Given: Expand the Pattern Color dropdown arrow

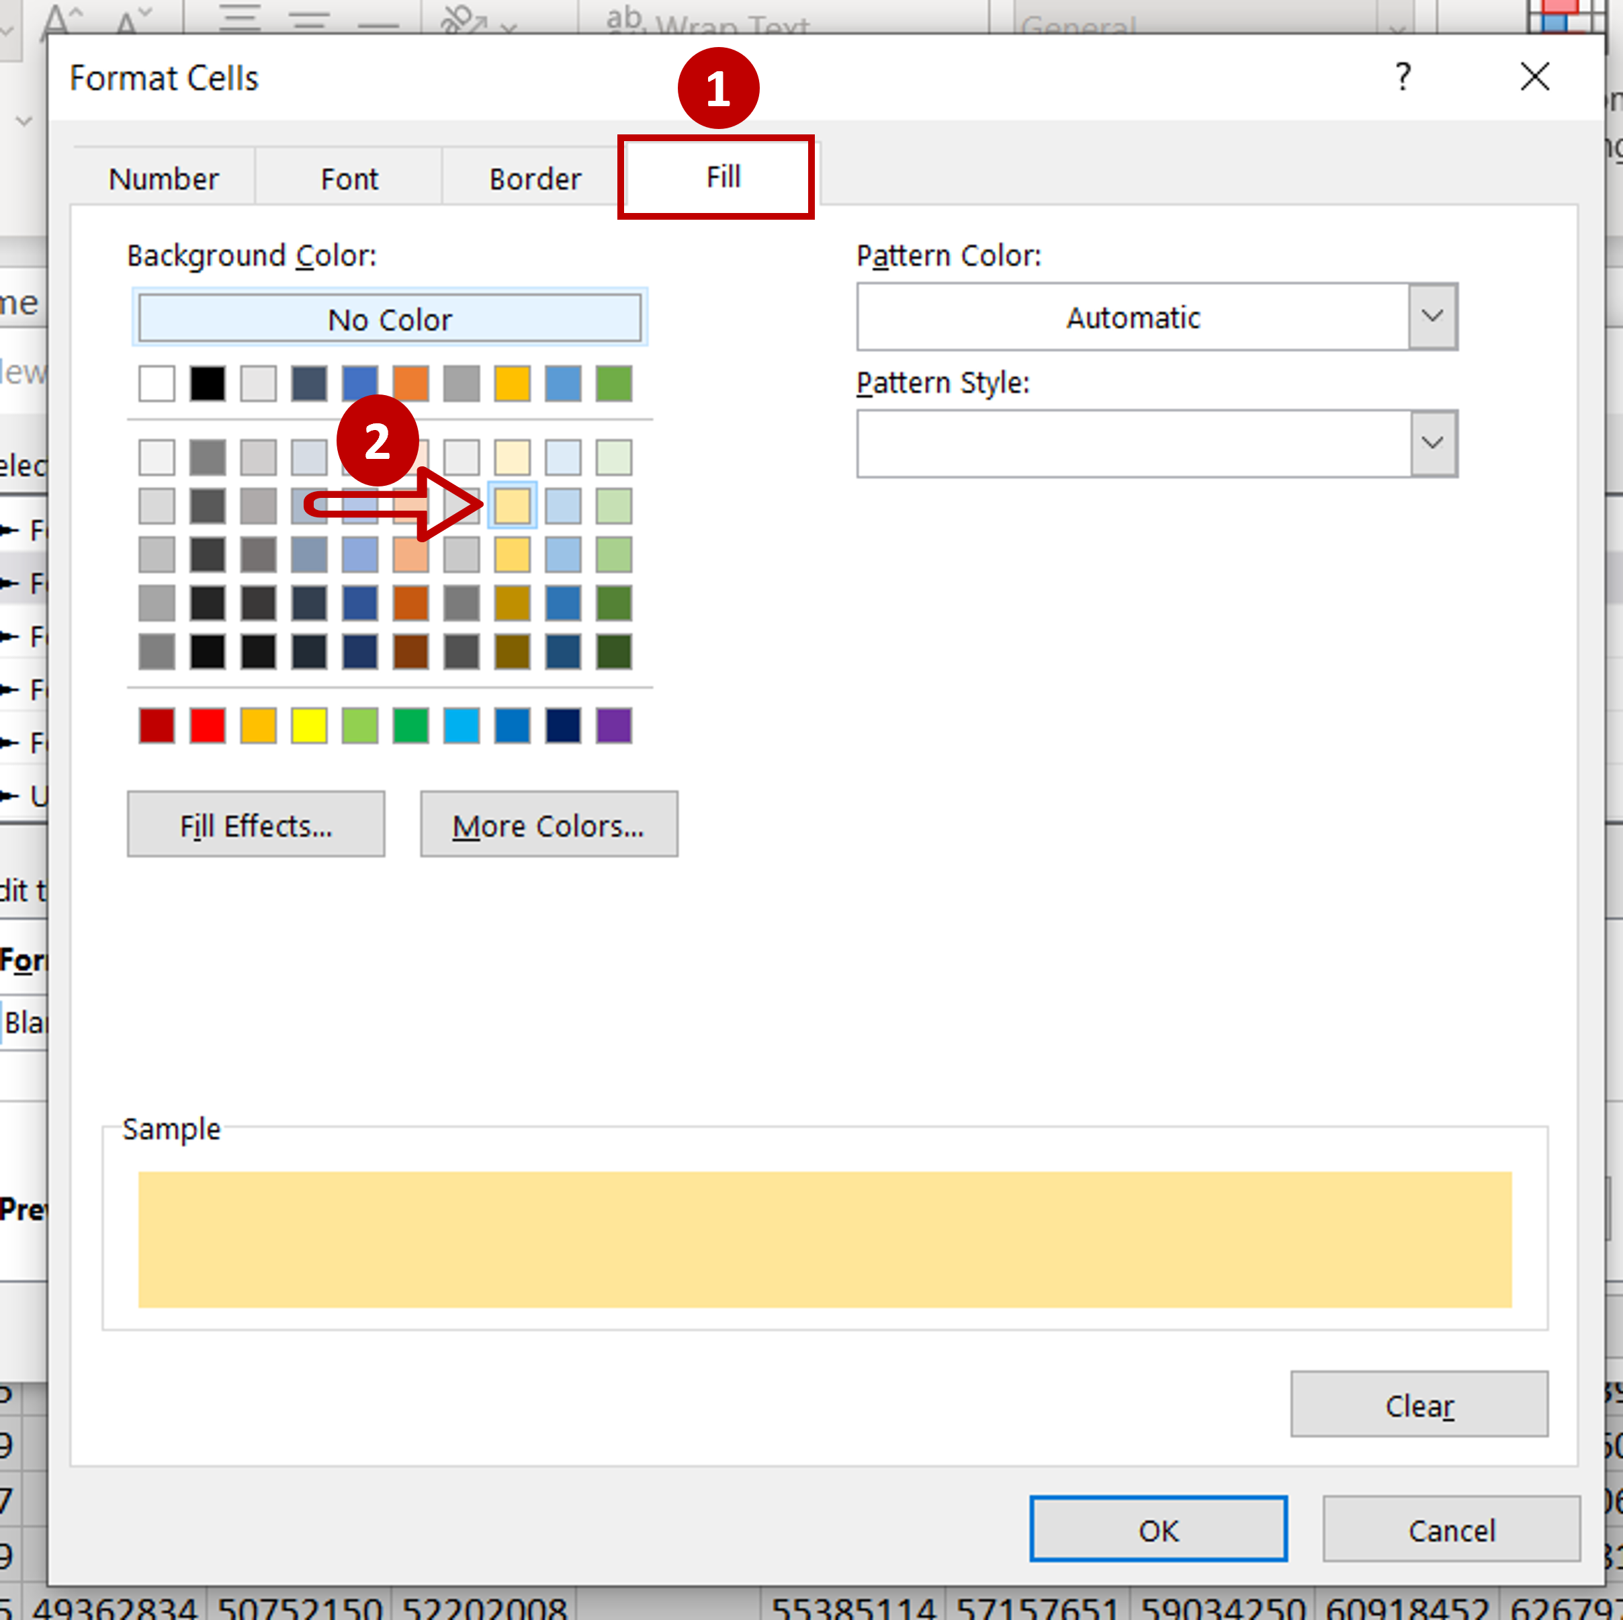Looking at the screenshot, I should [x=1432, y=316].
